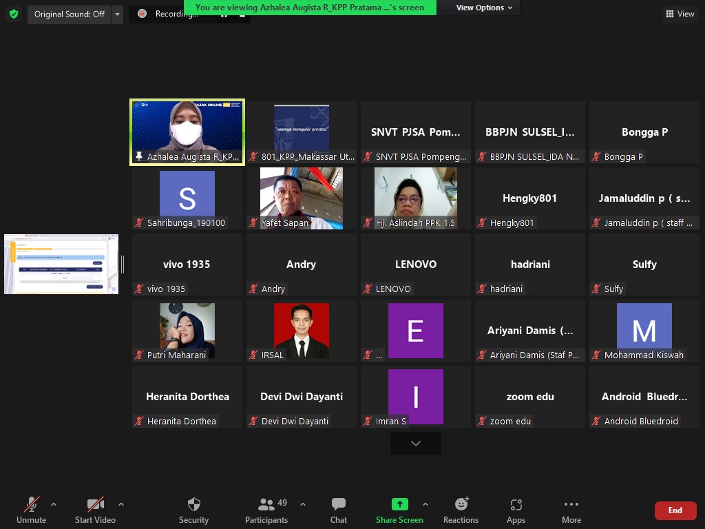
Task: Open the View Options dropdown
Action: [x=484, y=8]
